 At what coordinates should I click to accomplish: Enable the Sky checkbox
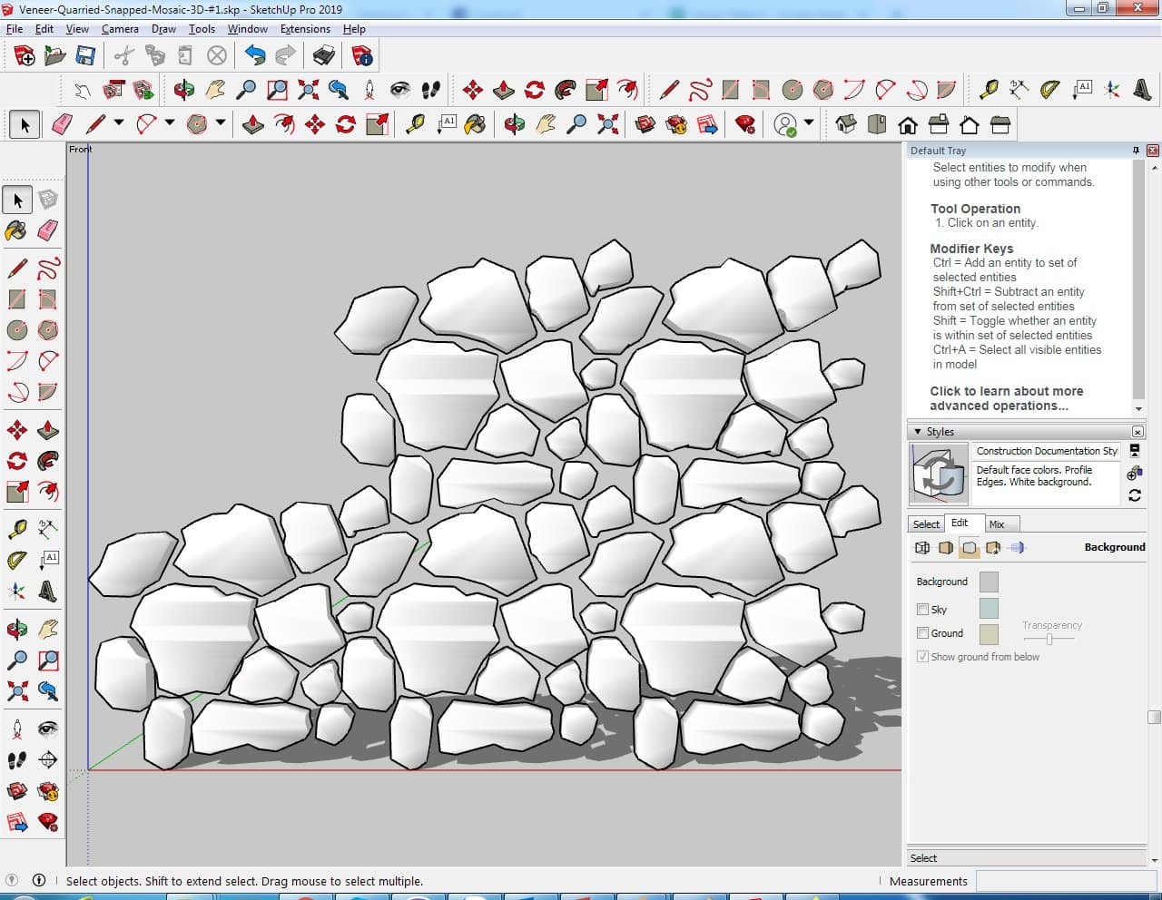pyautogui.click(x=923, y=610)
